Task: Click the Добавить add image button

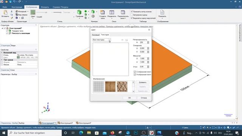Action: coord(143,82)
